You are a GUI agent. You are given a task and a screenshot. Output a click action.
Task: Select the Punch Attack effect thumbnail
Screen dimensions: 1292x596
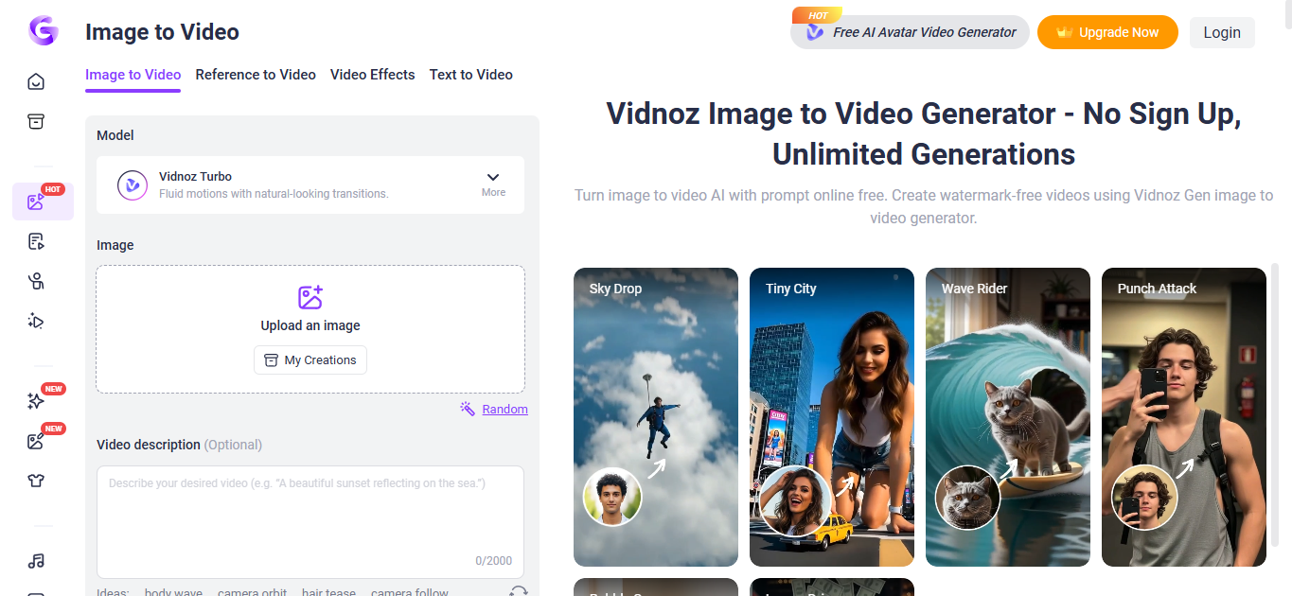click(x=1184, y=417)
